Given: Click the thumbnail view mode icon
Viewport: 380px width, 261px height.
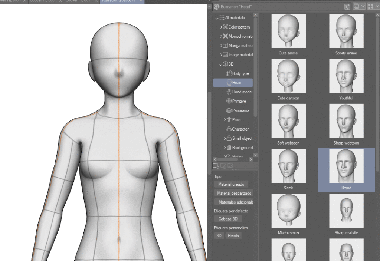Looking at the screenshot, I should [x=357, y=6].
